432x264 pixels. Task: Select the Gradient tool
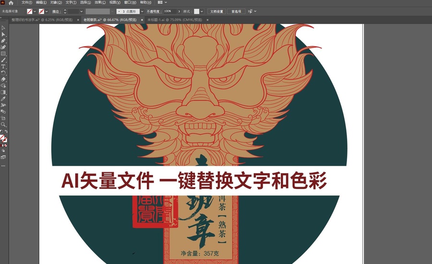[3, 92]
